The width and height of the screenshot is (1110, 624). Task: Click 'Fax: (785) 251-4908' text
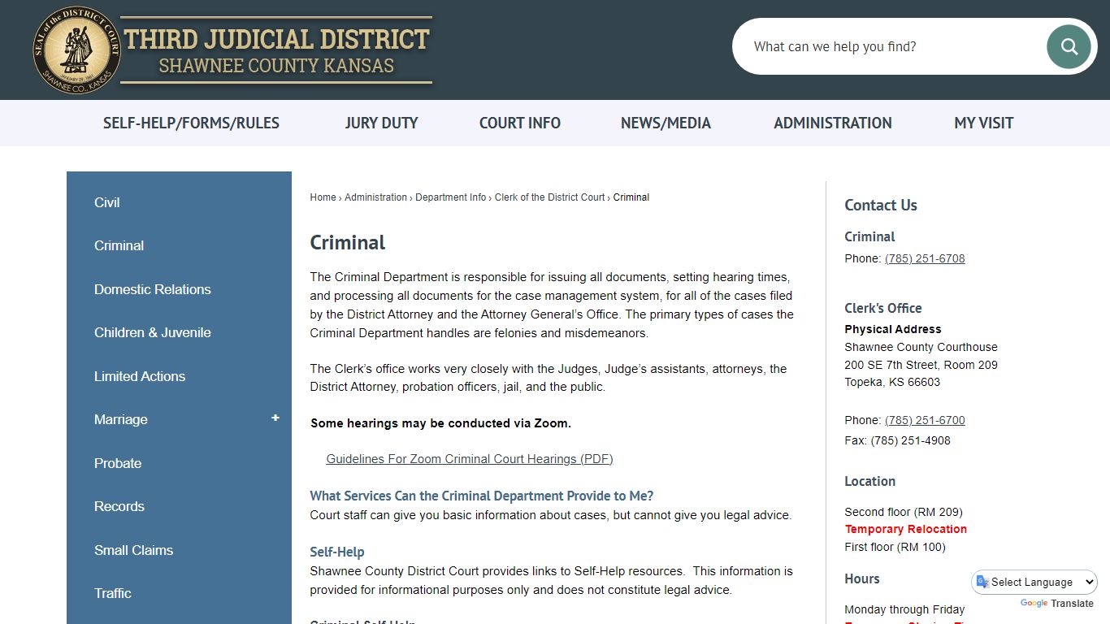click(x=897, y=440)
